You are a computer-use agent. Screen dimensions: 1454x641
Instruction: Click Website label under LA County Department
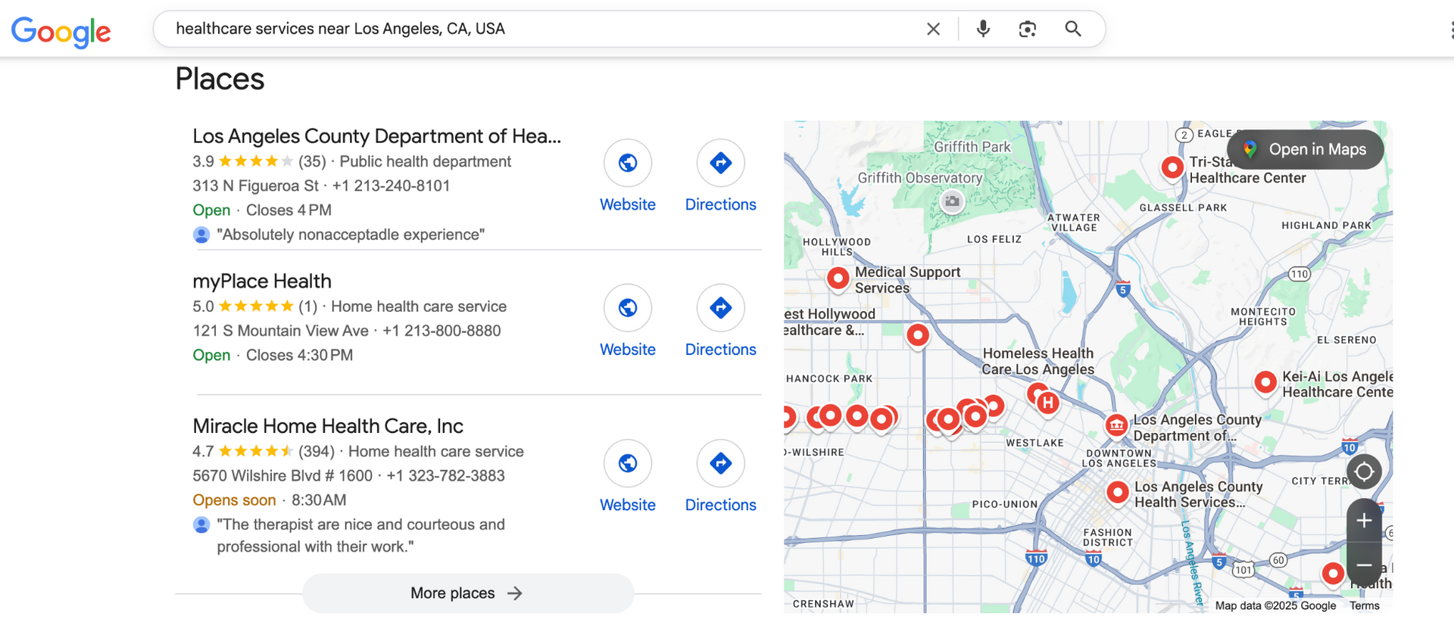coord(628,204)
